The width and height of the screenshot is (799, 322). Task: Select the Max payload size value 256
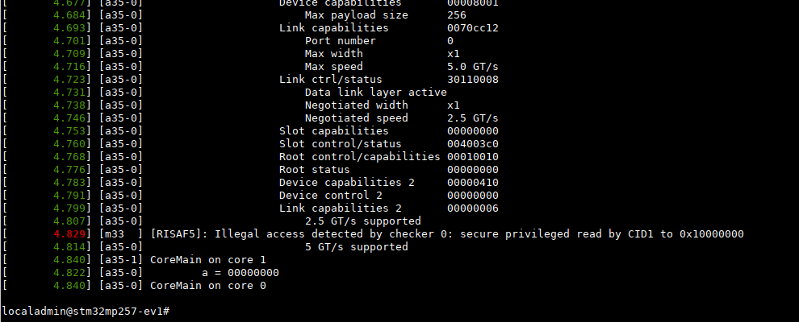[x=456, y=15]
